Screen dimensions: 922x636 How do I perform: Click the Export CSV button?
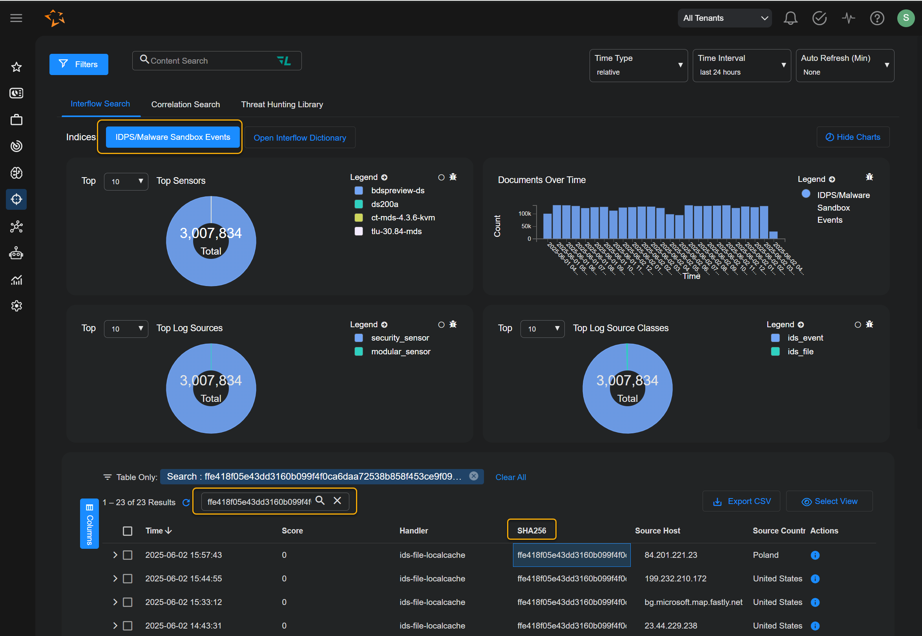click(x=741, y=501)
